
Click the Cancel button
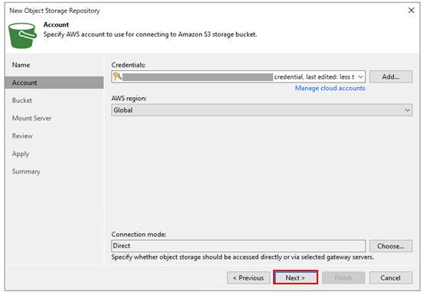(391, 277)
